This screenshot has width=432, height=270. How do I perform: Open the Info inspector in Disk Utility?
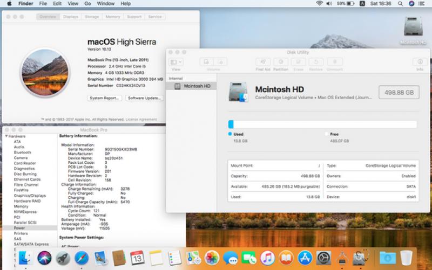tap(420, 62)
